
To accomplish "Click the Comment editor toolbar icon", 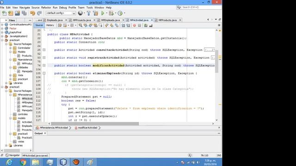I will (x=146, y=25).
